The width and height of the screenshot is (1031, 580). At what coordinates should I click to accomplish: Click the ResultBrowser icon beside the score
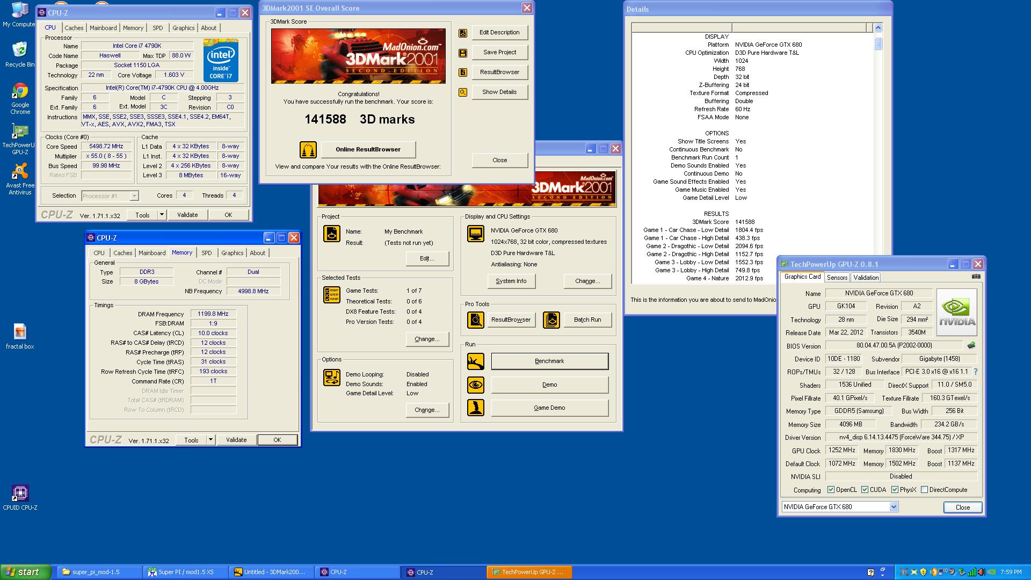tap(463, 73)
